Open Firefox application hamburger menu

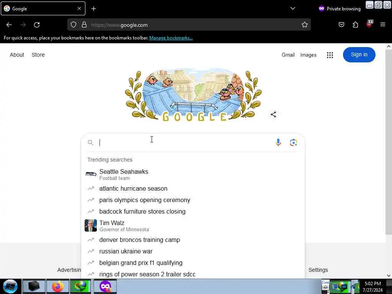383,24
